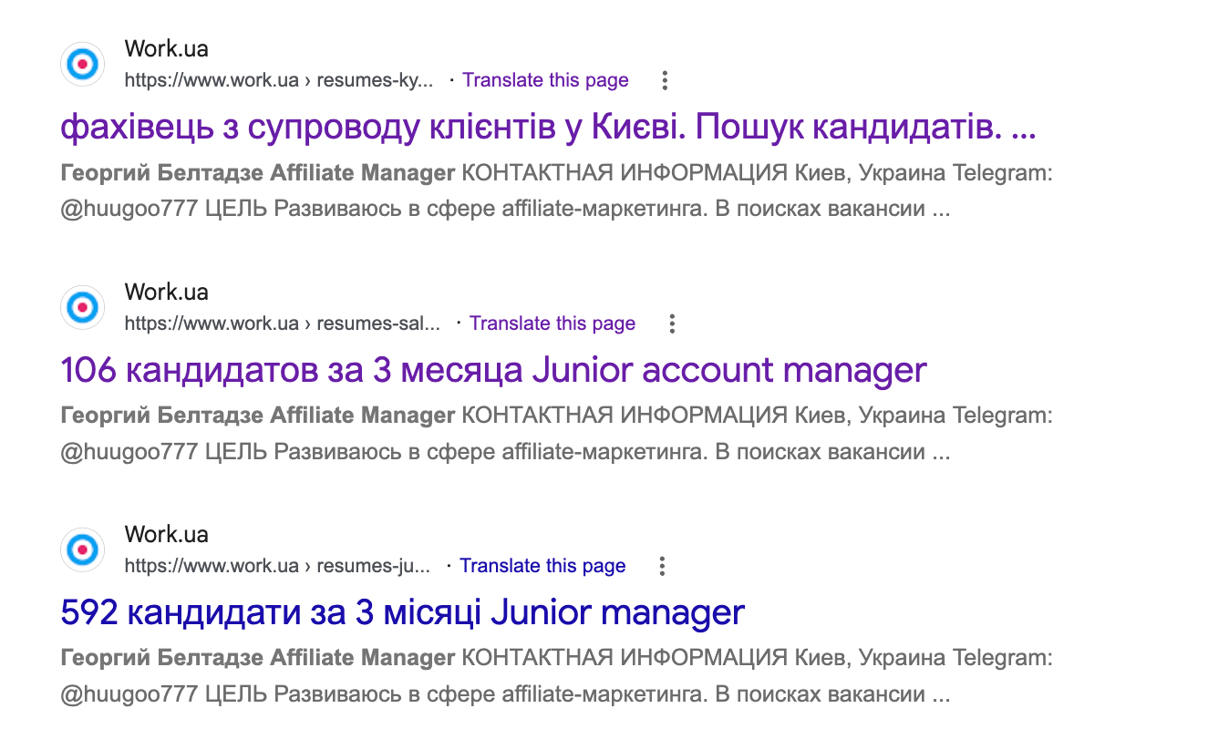Click the Work.ua site name above resumes-ky URL

[167, 49]
